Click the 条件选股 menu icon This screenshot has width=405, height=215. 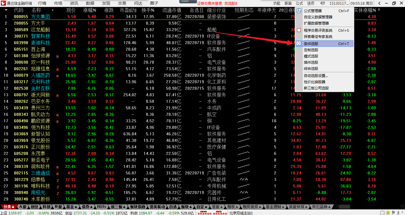point(299,44)
